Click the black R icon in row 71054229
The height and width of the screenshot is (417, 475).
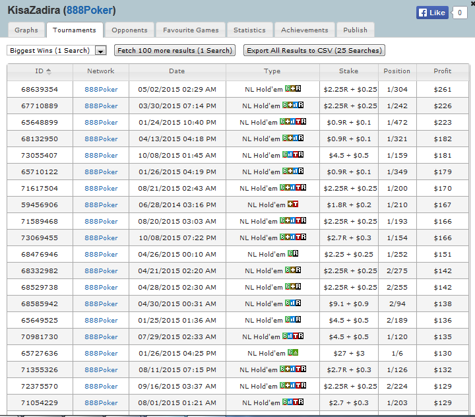click(x=301, y=402)
